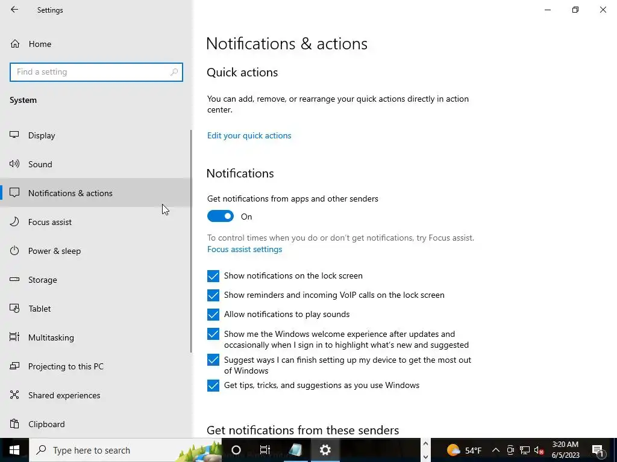Click the Notifications & actions chat icon
The width and height of the screenshot is (617, 462).
click(14, 192)
